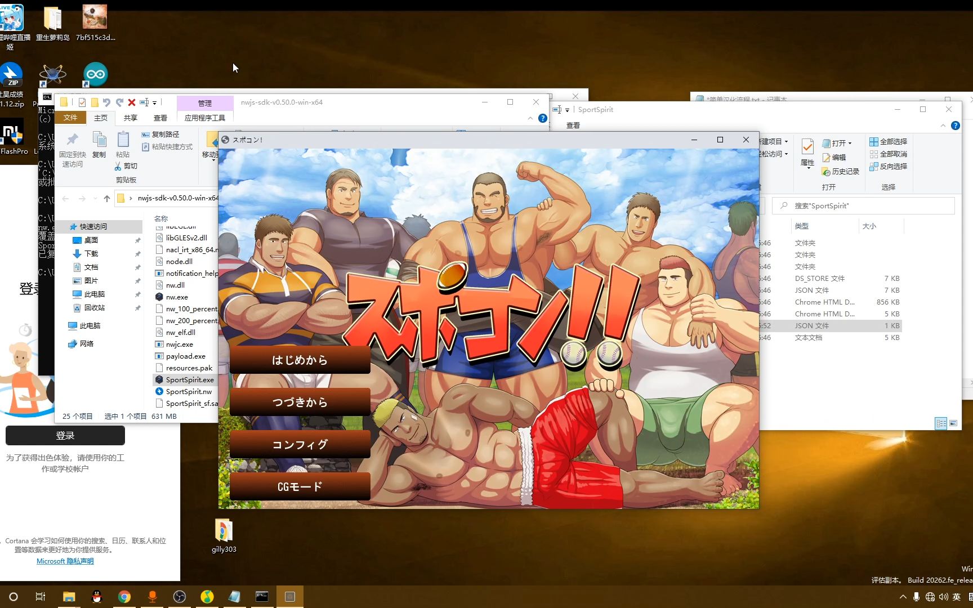Click 全部取消 in SportSpirit window

(x=888, y=154)
